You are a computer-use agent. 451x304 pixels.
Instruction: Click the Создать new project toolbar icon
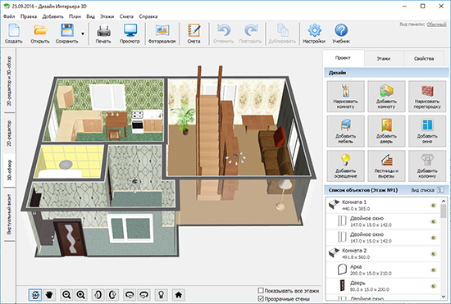coord(13,34)
